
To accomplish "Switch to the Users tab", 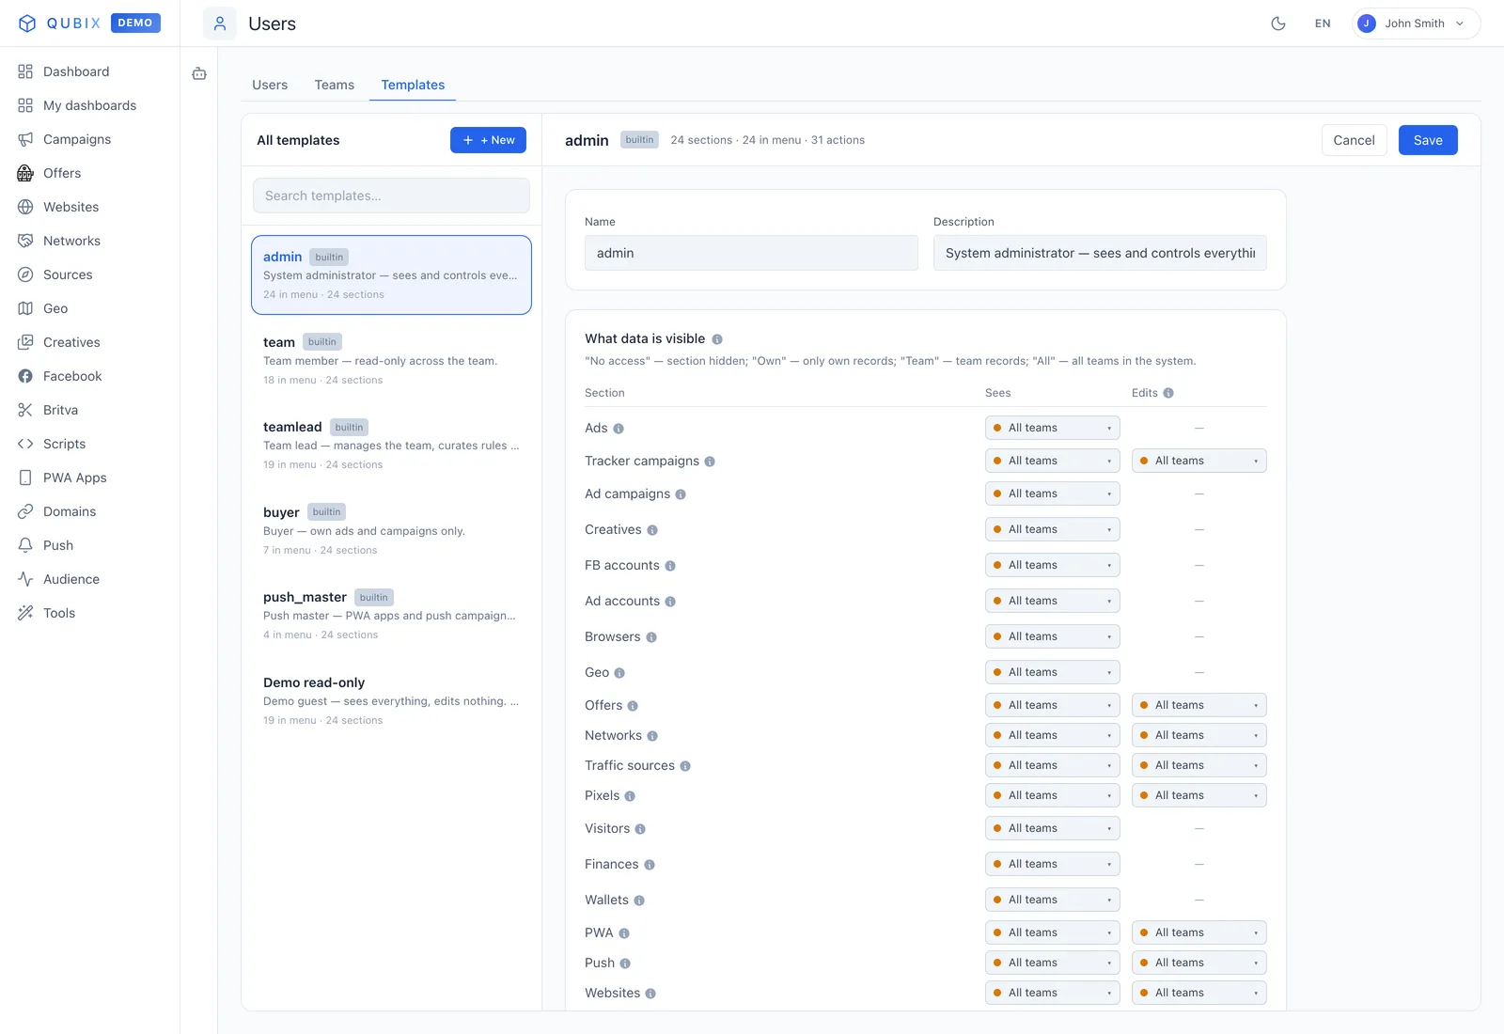I will pyautogui.click(x=270, y=85).
